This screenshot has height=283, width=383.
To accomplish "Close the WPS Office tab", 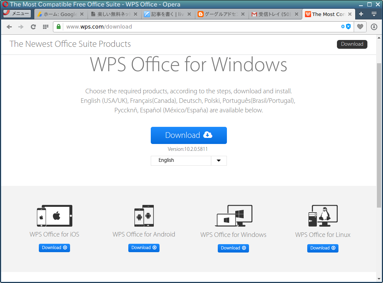I will point(350,14).
